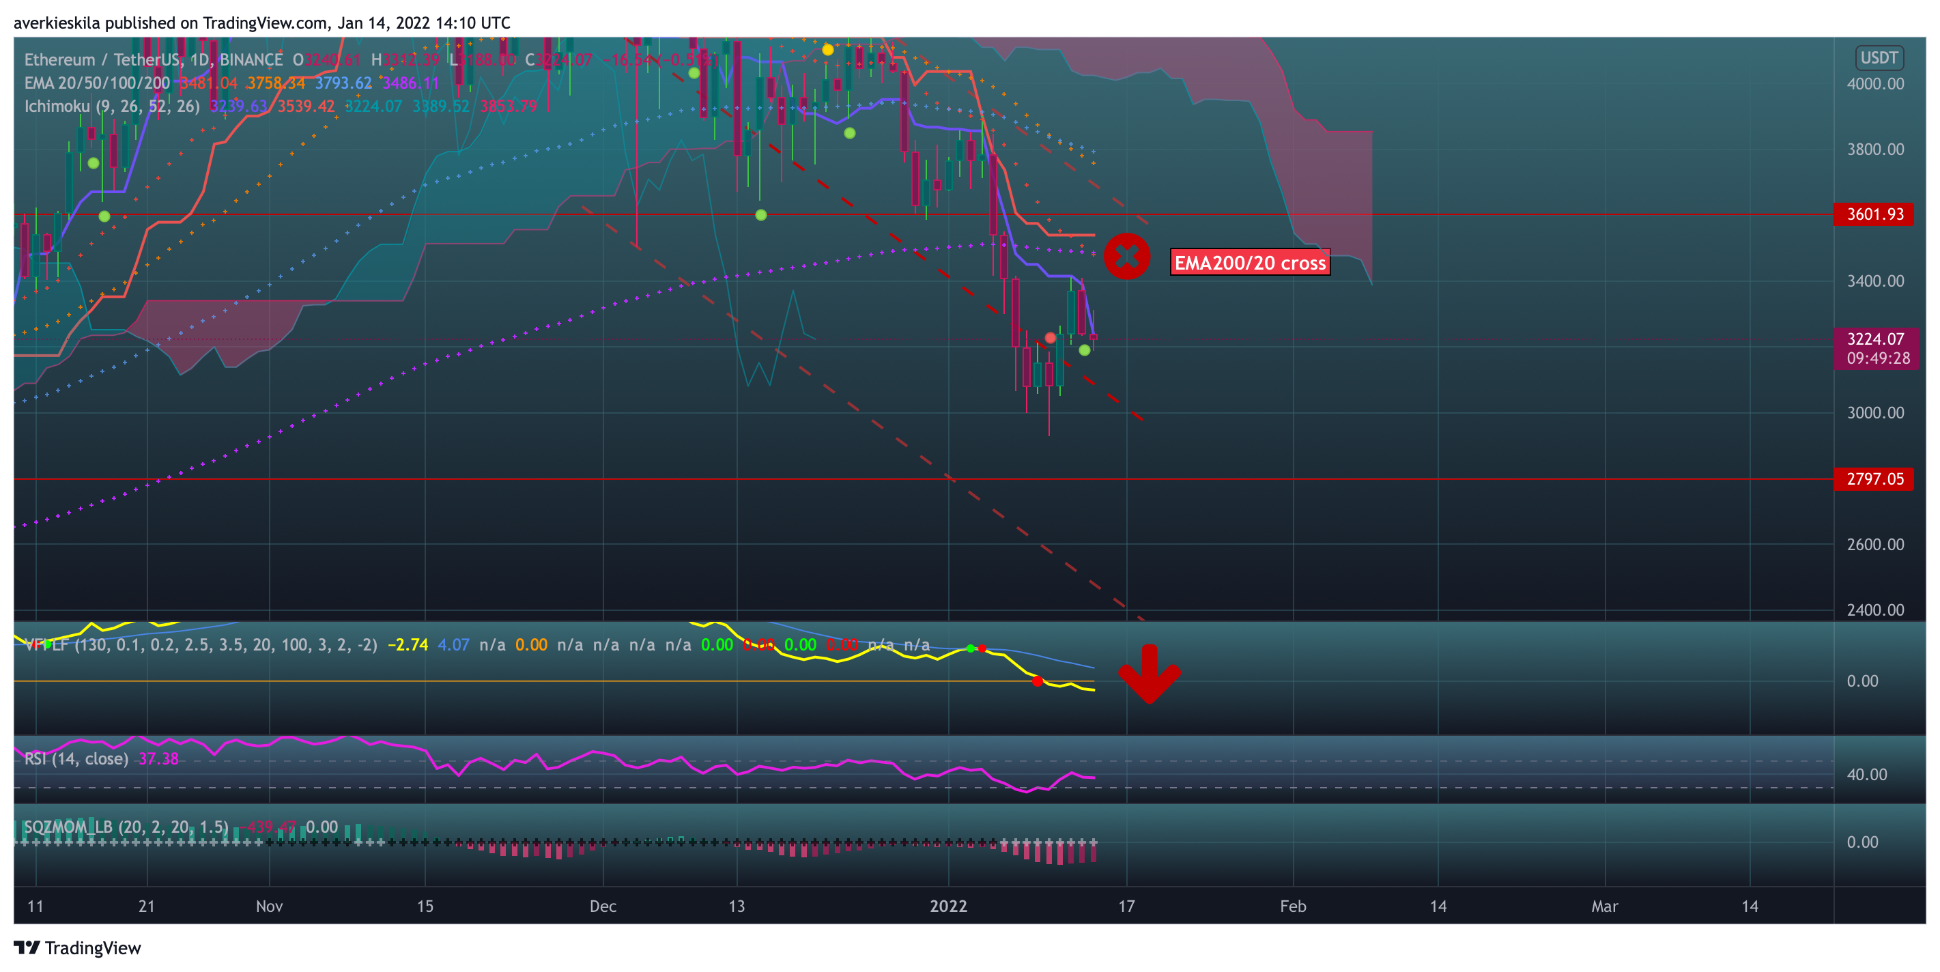1940x972 pixels.
Task: Click the 2600.00 price axis label
Action: (x=1875, y=544)
